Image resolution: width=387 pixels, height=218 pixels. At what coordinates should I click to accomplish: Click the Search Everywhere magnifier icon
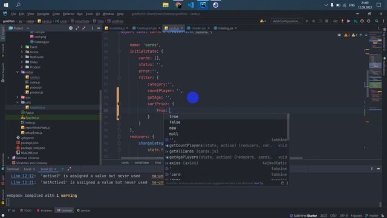coord(377,21)
